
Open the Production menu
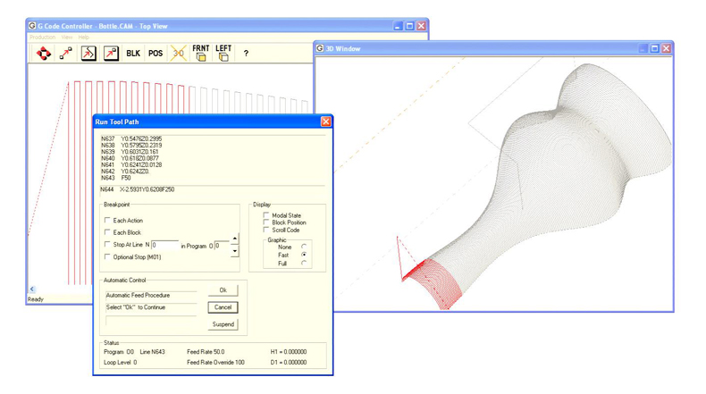pos(42,38)
